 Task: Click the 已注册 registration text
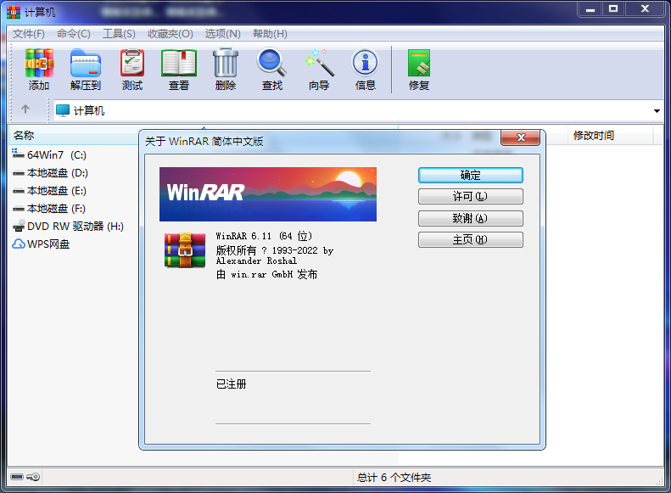coord(231,384)
